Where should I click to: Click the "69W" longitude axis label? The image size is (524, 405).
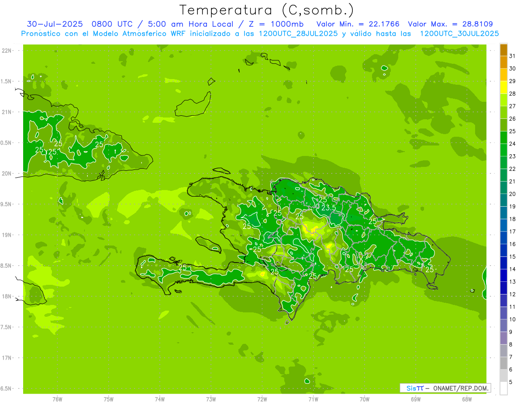click(416, 399)
